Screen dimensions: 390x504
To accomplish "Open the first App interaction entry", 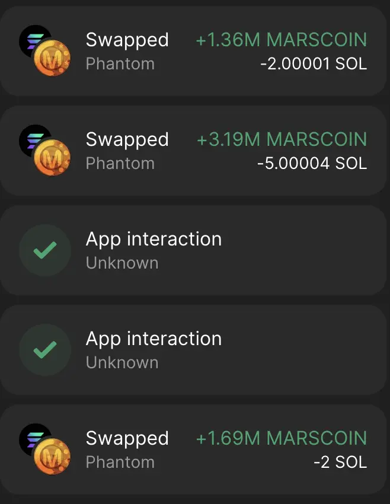I will coord(193,250).
